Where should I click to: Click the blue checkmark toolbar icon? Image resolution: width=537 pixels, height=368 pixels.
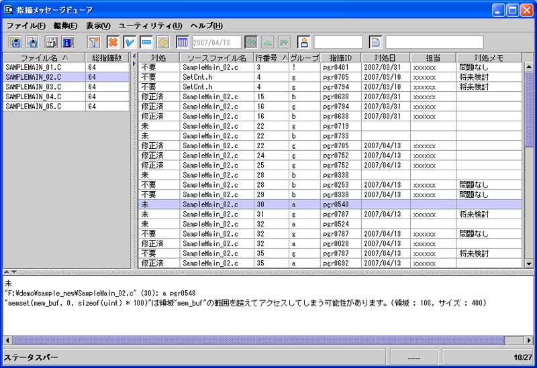[130, 42]
